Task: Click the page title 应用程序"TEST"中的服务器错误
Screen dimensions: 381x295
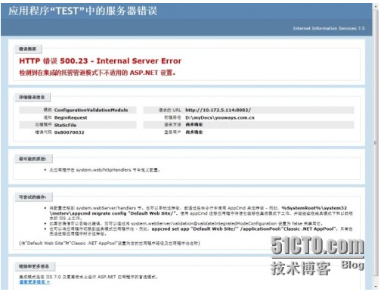Action: click(x=83, y=11)
